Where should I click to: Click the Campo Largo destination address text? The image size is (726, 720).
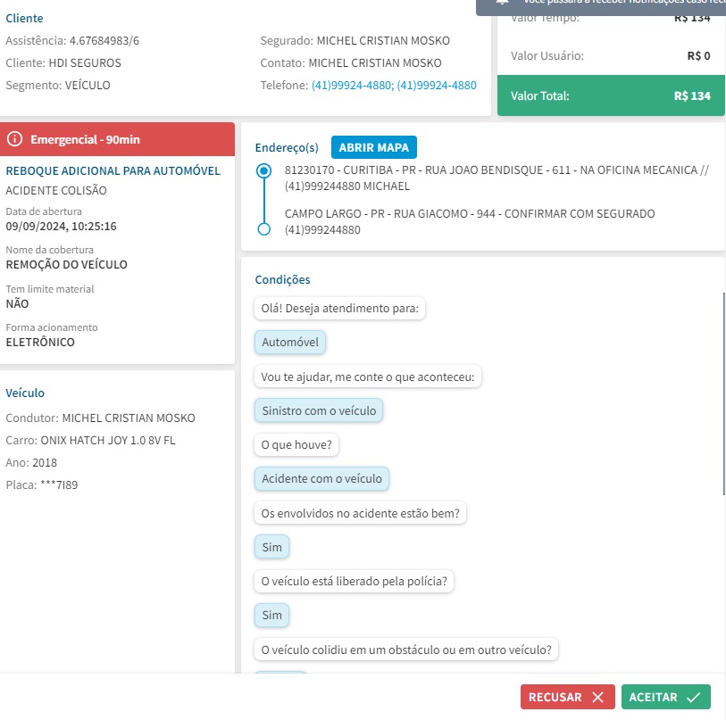click(470, 221)
